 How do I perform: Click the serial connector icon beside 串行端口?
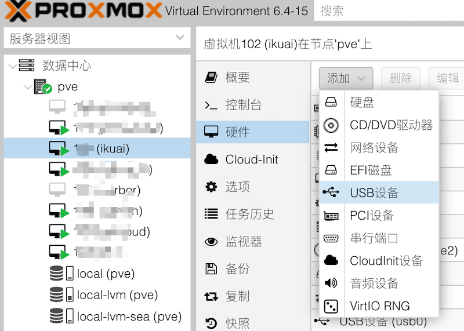pos(331,238)
